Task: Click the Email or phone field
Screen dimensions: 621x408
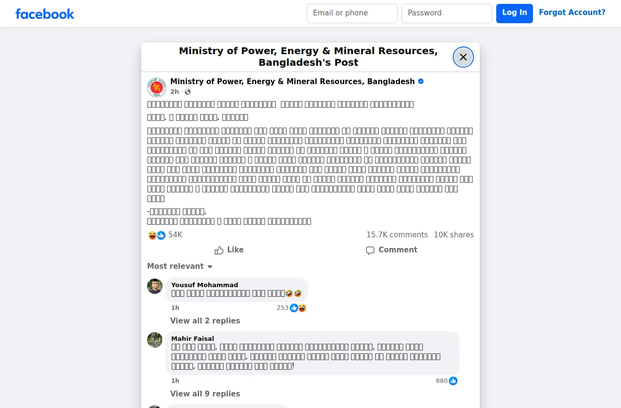Action: [352, 14]
